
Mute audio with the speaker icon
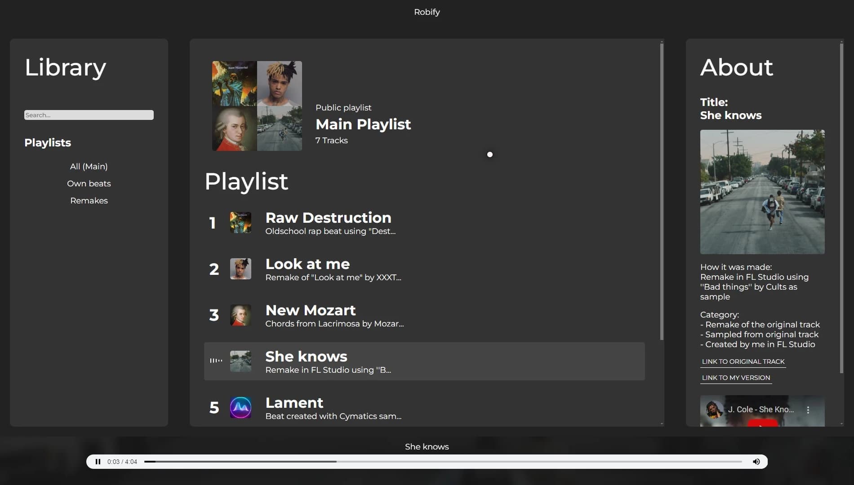coord(756,462)
